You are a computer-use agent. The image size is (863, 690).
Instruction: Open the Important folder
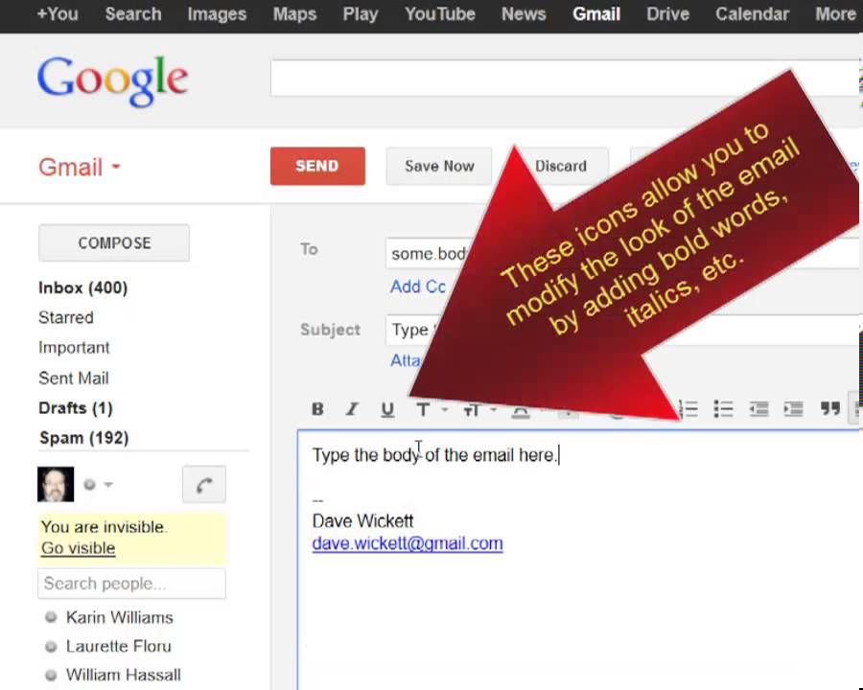pyautogui.click(x=74, y=348)
